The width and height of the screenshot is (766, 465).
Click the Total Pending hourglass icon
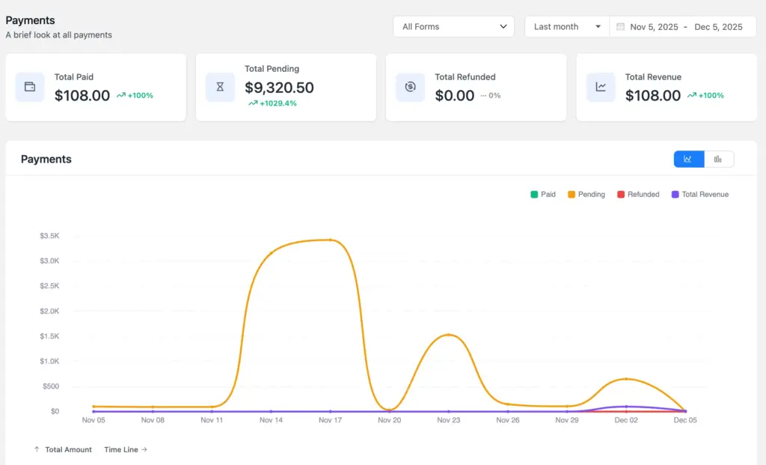point(220,87)
